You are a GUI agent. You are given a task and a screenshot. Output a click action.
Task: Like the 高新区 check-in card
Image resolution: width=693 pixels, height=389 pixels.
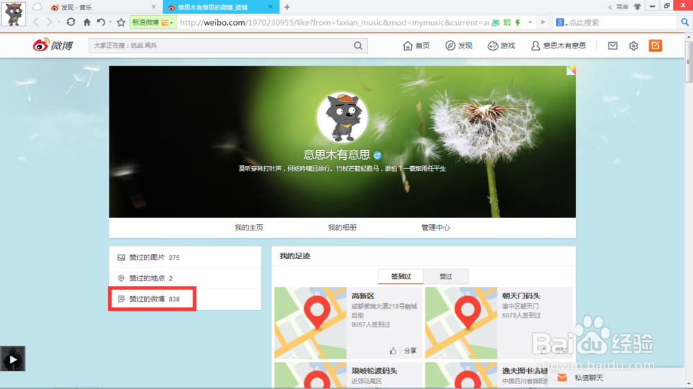point(393,351)
